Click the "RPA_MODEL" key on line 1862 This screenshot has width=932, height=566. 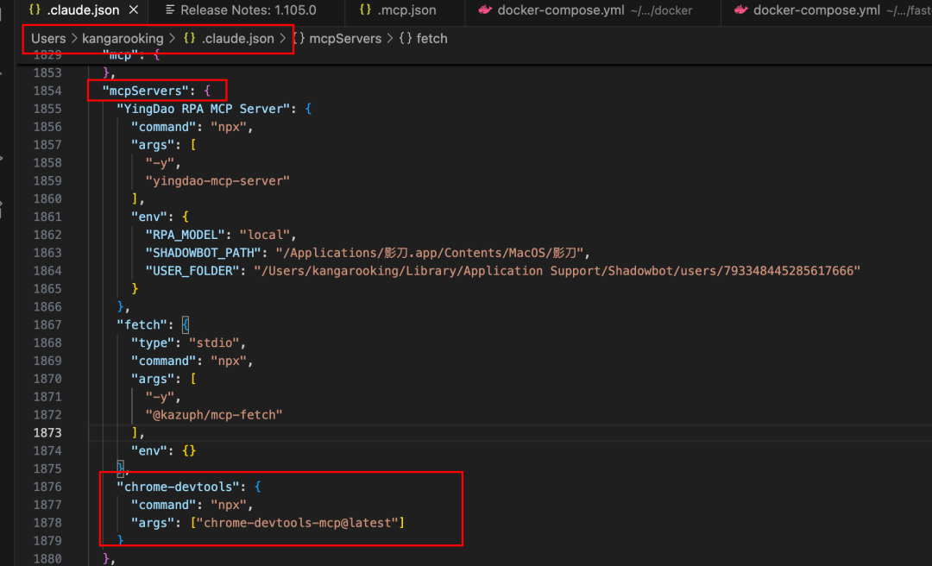click(x=186, y=235)
